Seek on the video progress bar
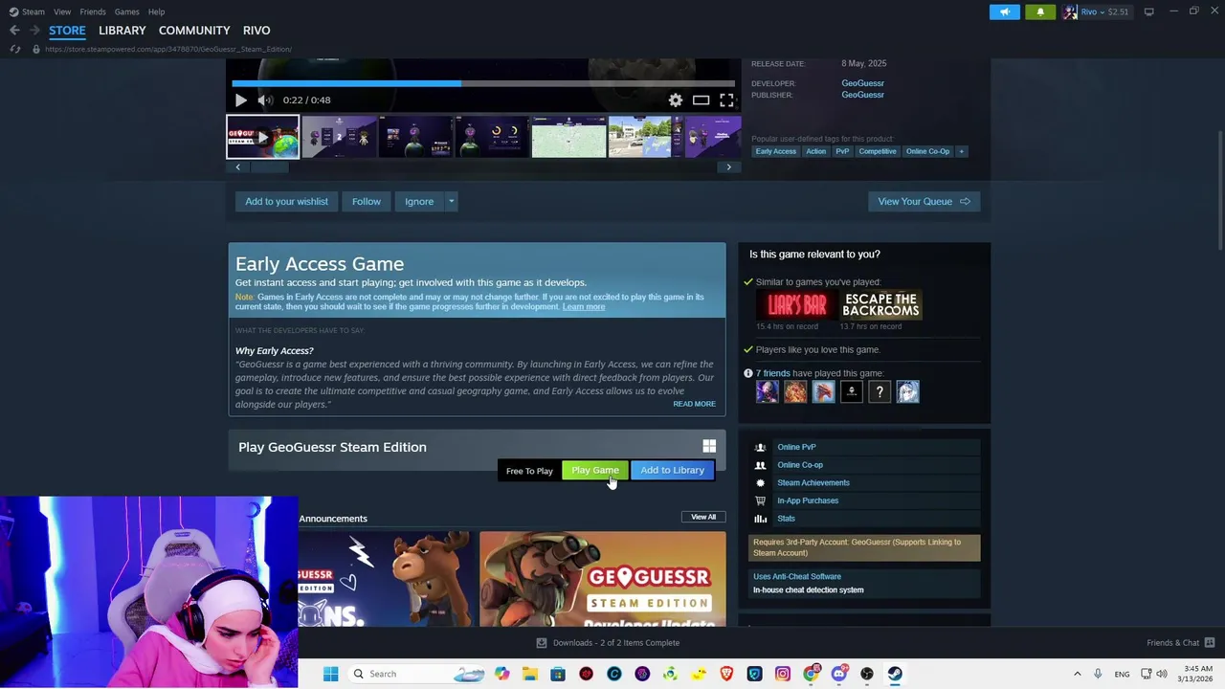The height and width of the screenshot is (689, 1225). pos(483,83)
